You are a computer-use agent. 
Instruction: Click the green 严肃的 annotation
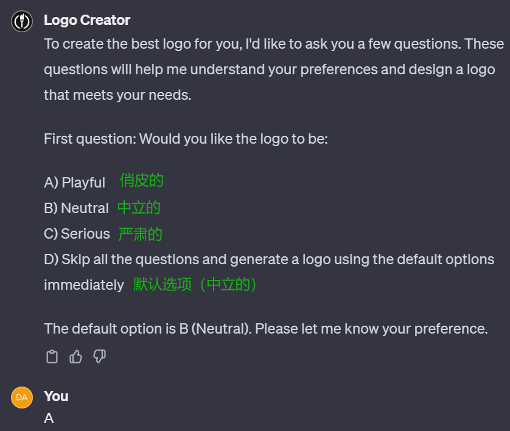pyautogui.click(x=141, y=234)
